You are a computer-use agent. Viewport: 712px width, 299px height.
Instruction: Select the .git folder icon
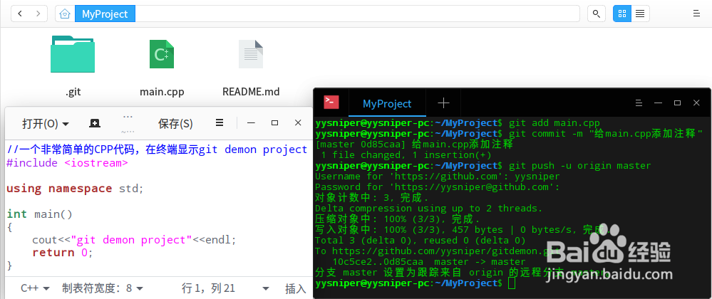tap(73, 54)
